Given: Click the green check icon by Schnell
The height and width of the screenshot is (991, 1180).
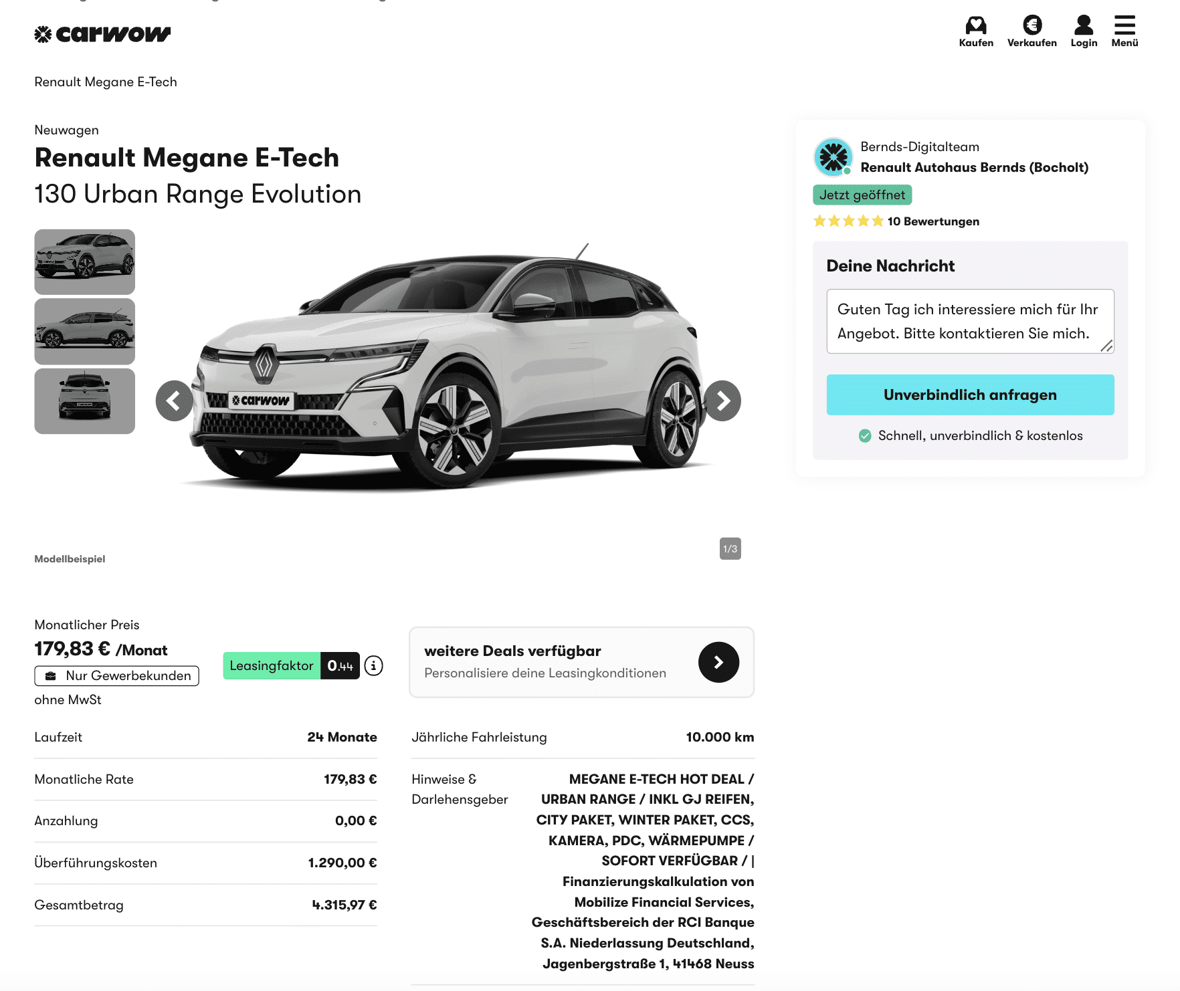Looking at the screenshot, I should tap(865, 436).
